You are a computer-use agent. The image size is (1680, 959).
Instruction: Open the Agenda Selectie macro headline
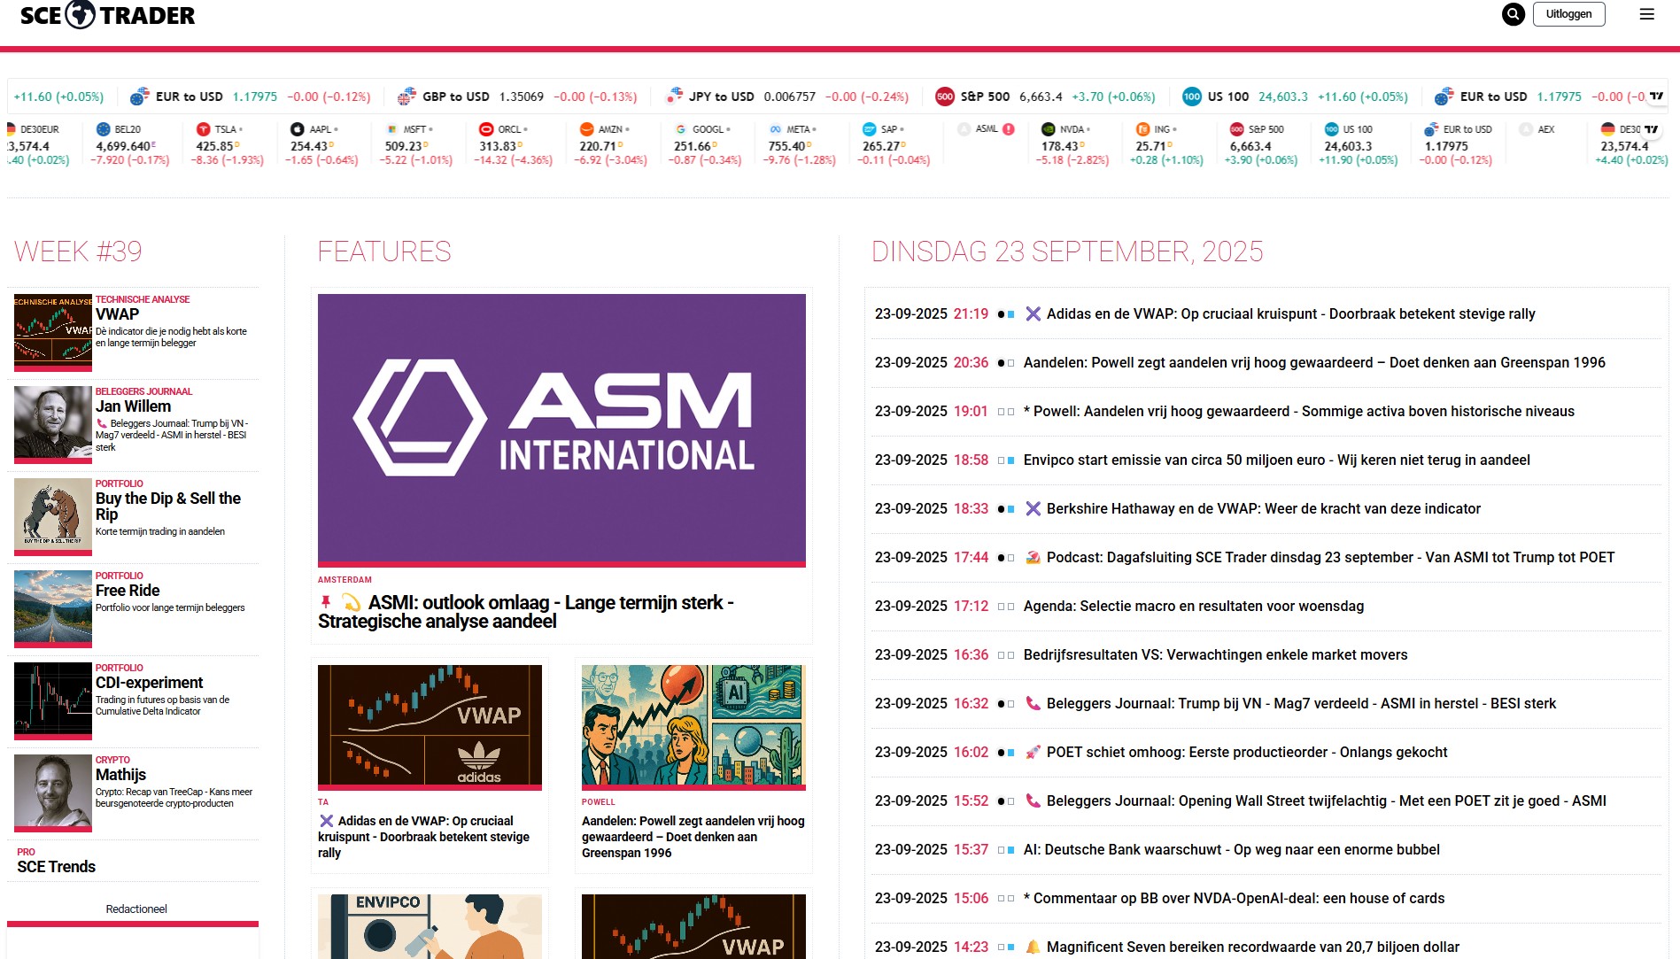(1193, 606)
